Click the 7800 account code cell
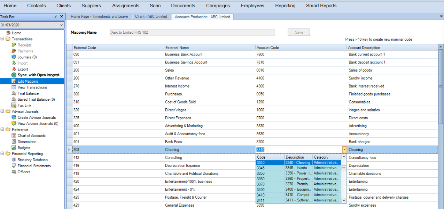This screenshot has height=209, width=444. point(301,54)
